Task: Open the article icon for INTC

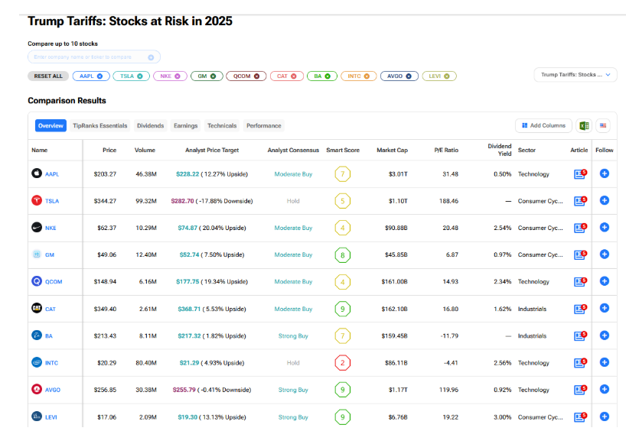Action: (580, 363)
